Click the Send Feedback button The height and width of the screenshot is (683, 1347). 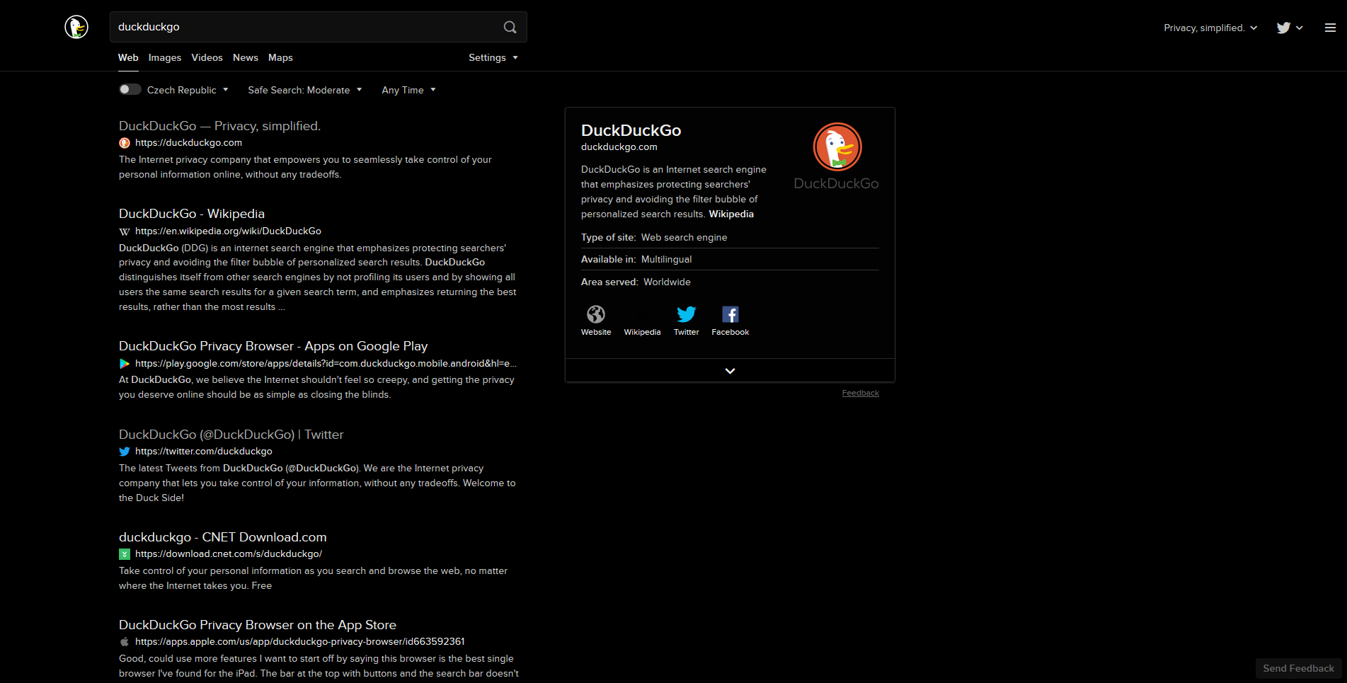point(1298,668)
